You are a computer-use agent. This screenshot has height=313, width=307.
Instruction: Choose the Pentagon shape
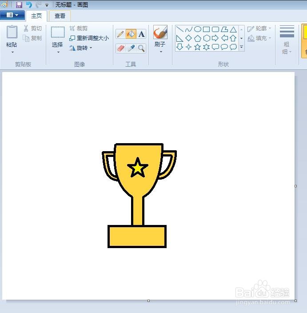[x=198, y=38]
